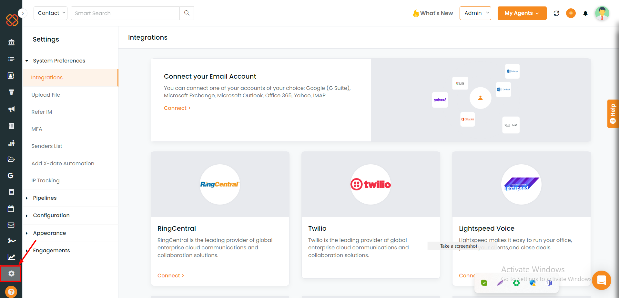Open the line chart analytics sidebar icon
The height and width of the screenshot is (298, 619).
[x=11, y=257]
